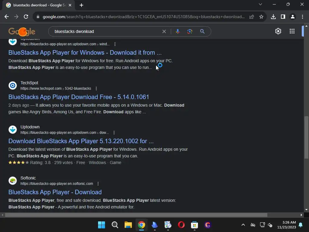Open Chrome three-dot menu

pyautogui.click(x=302, y=17)
